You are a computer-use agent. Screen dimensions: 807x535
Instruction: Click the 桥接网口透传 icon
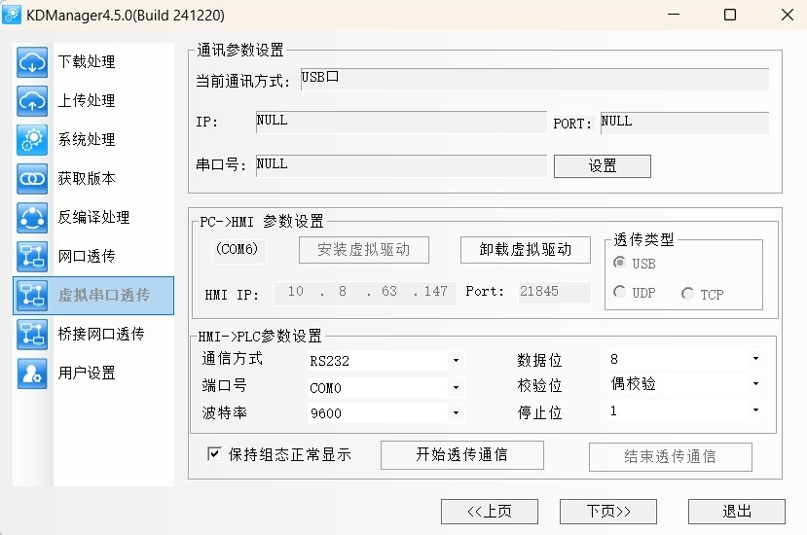[x=32, y=335]
